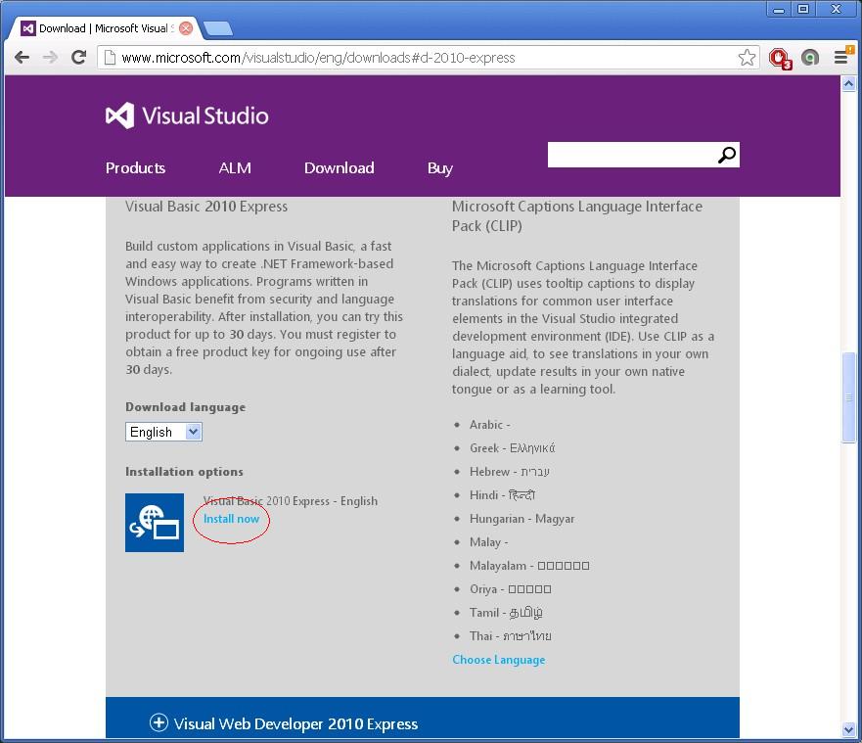Click the vertical scrollbar thumb
Image resolution: width=862 pixels, height=743 pixels.
[x=849, y=397]
